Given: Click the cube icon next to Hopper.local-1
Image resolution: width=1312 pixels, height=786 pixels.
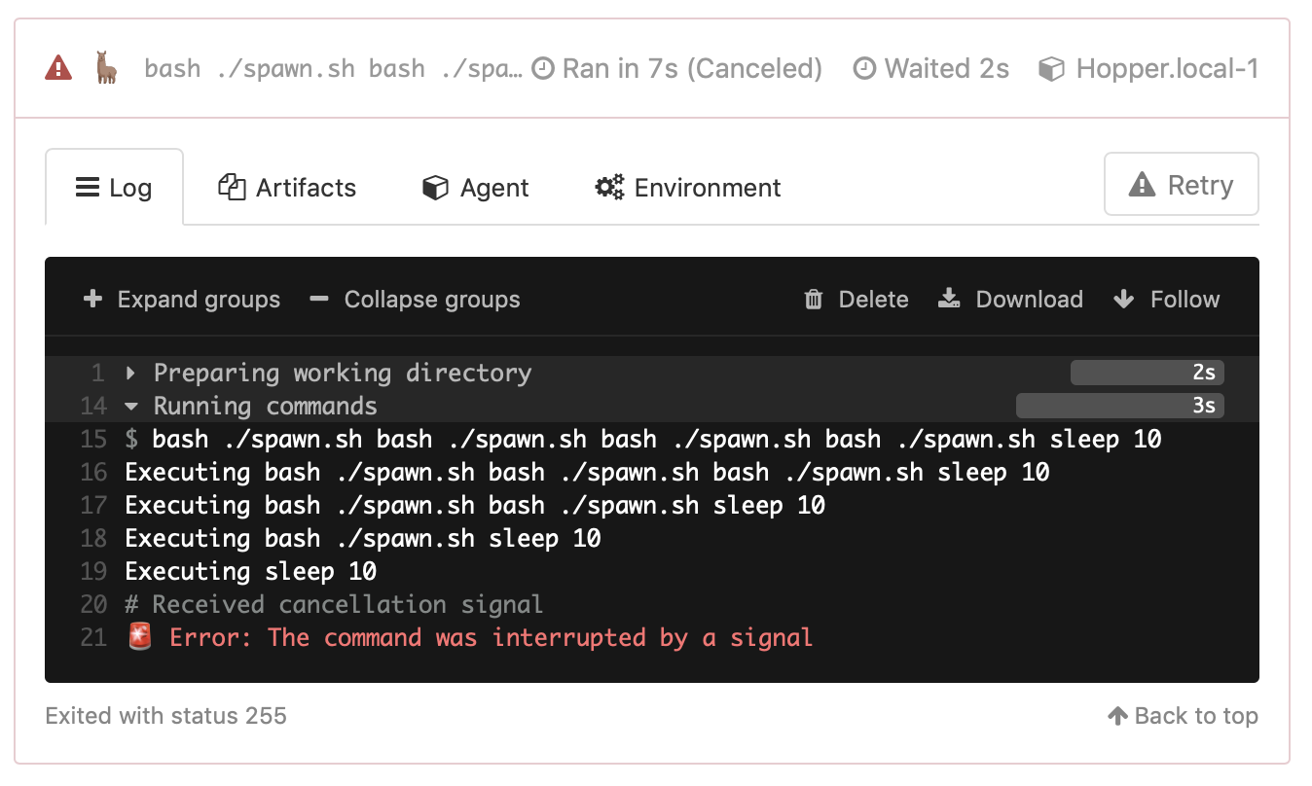Looking at the screenshot, I should (x=1051, y=69).
